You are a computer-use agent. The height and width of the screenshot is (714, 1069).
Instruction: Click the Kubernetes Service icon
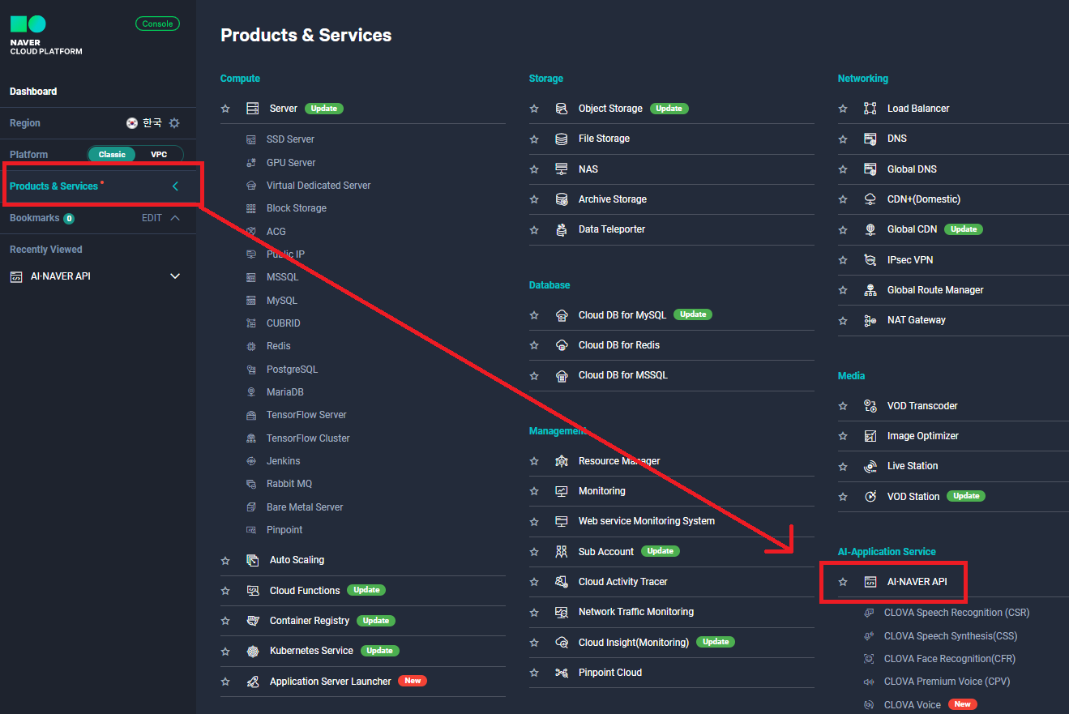[252, 651]
